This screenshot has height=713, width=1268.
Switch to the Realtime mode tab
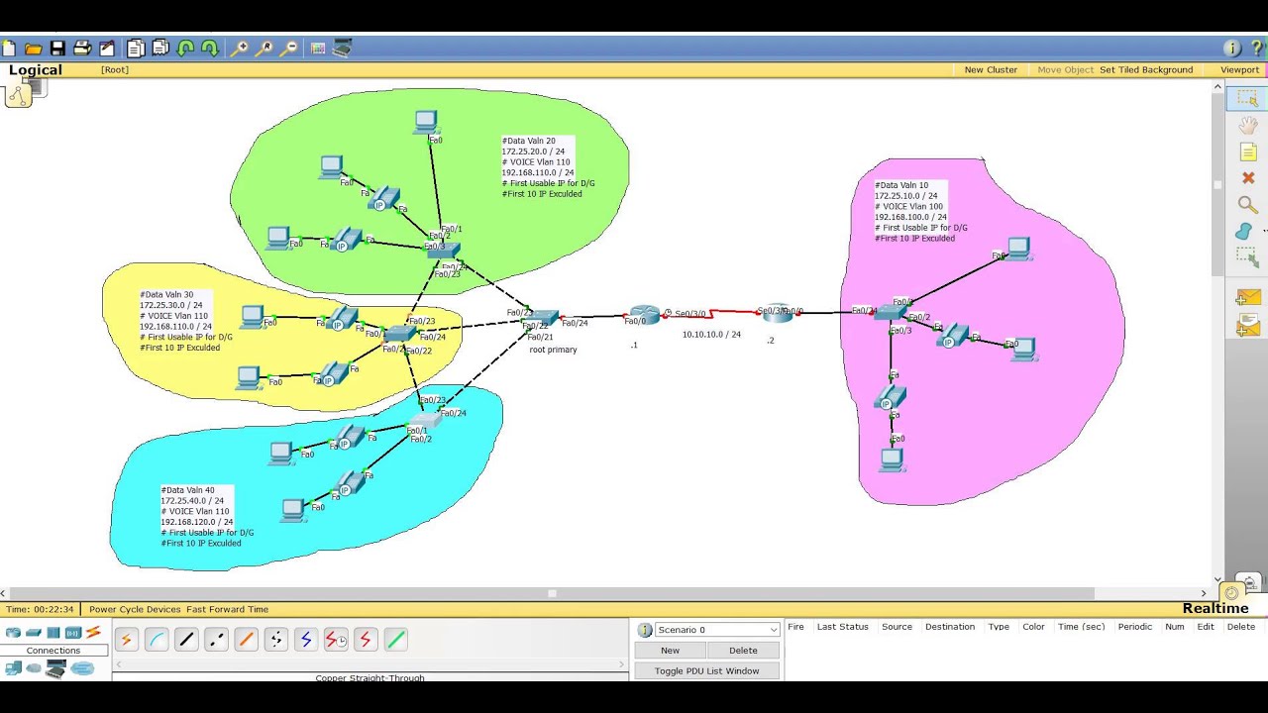point(1215,608)
